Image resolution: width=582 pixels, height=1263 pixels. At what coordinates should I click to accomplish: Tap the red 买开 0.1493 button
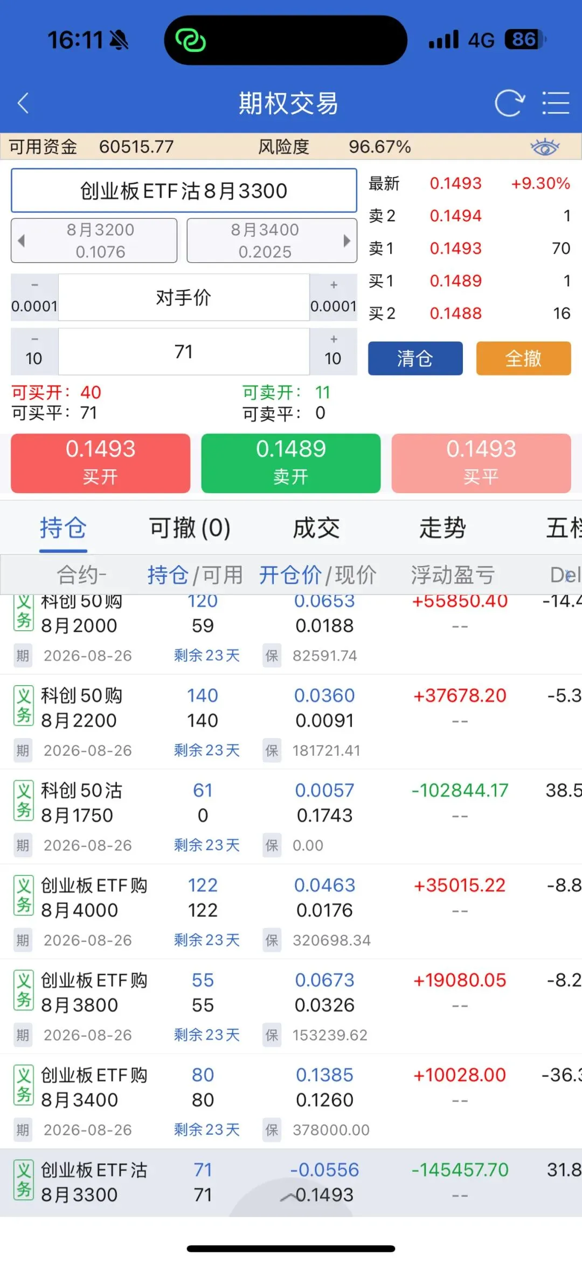pyautogui.click(x=100, y=463)
